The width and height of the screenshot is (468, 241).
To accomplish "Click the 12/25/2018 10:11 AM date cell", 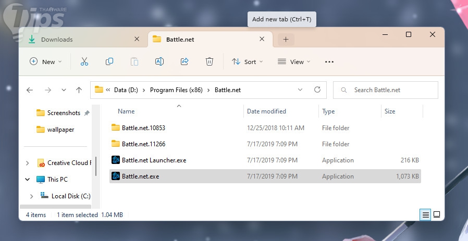I will [276, 128].
